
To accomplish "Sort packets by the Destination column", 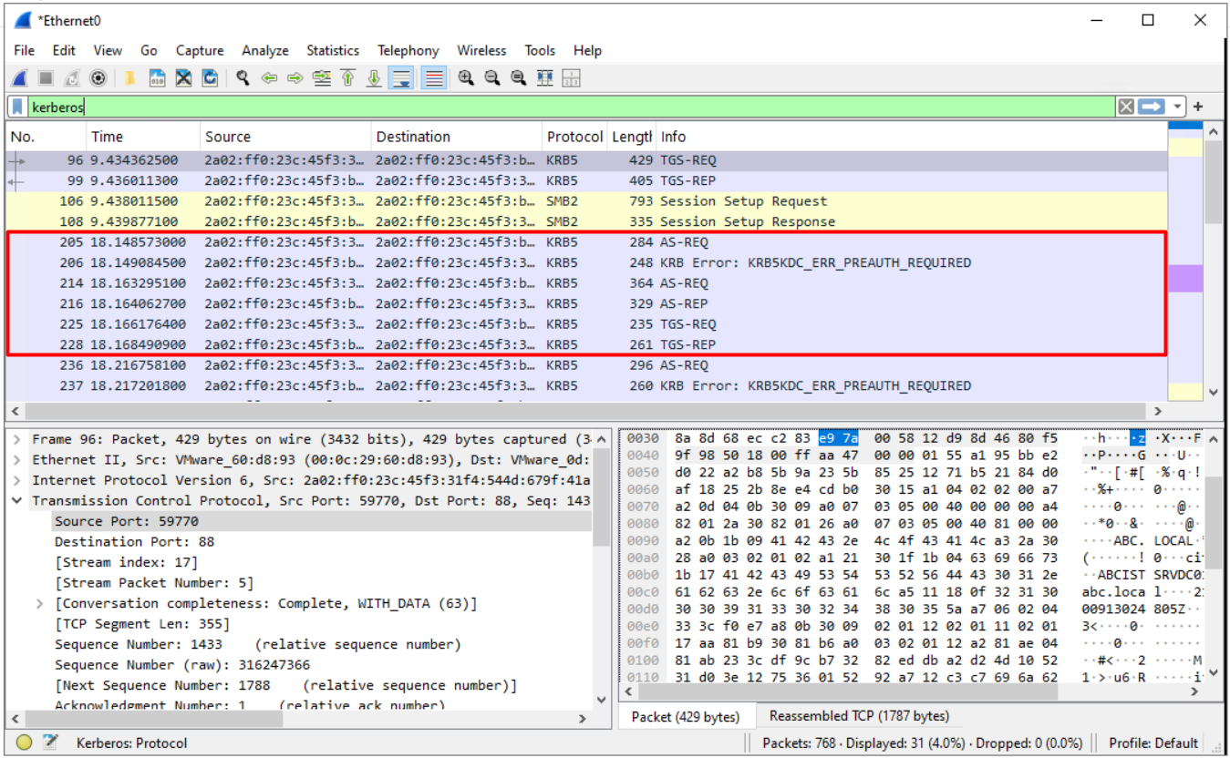I will [x=457, y=137].
